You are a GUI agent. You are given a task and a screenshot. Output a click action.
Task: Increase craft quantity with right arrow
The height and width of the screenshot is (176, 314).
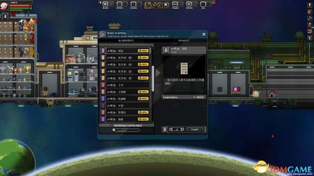coord(182,129)
